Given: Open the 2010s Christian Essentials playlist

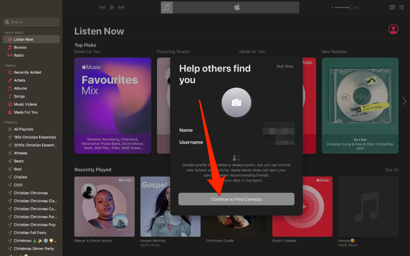Looking at the screenshot, I should click(31, 145).
